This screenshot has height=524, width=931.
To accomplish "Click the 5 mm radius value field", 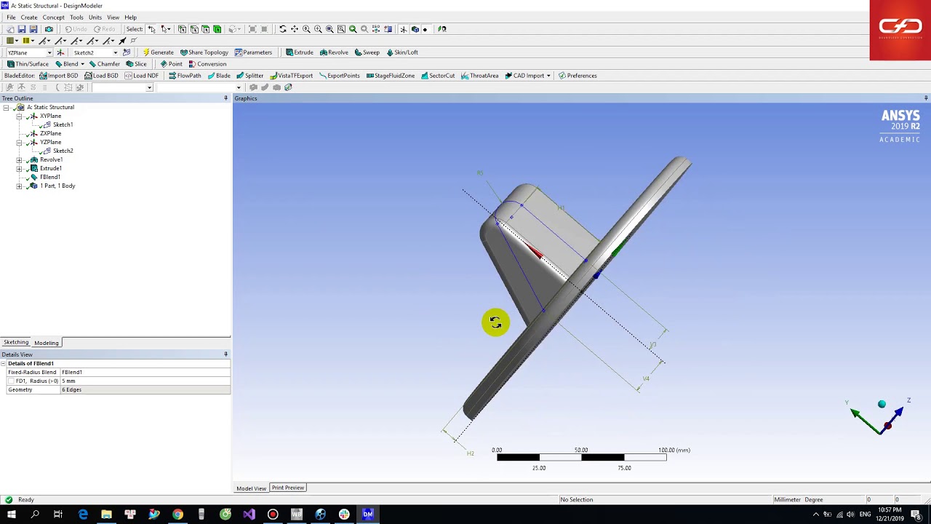I will coord(145,381).
